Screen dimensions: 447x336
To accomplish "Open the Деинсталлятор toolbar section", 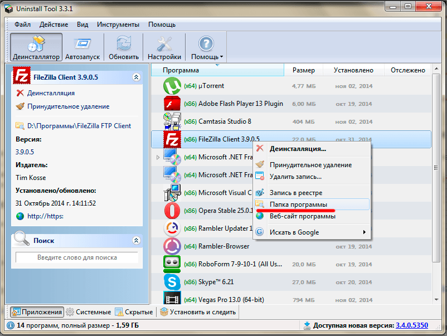I will [x=36, y=47].
